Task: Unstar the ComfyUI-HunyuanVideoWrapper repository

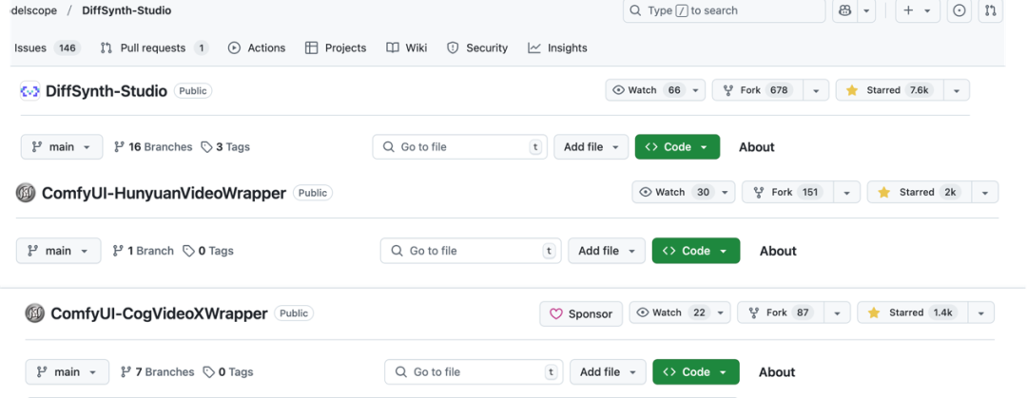Action: 918,192
